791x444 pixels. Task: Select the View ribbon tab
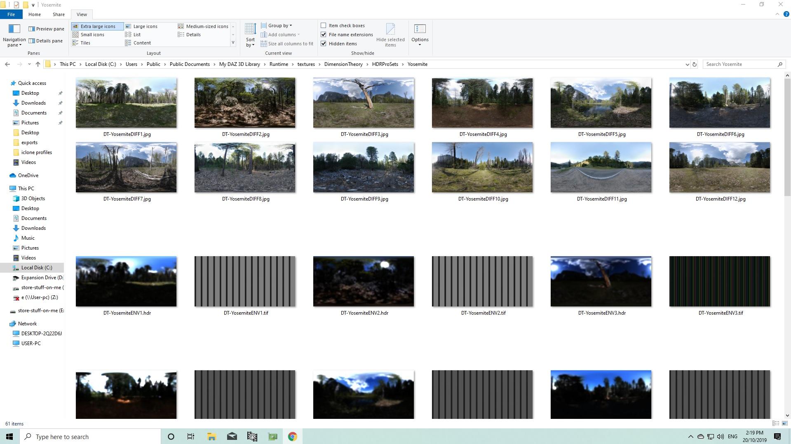coord(82,14)
